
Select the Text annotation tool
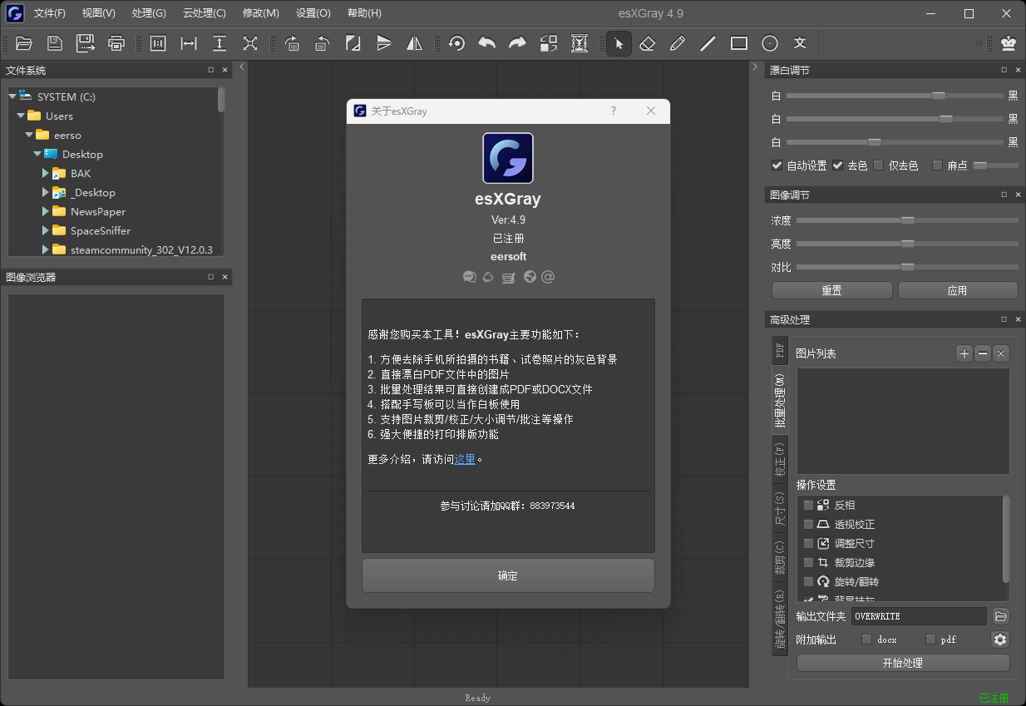coord(800,43)
